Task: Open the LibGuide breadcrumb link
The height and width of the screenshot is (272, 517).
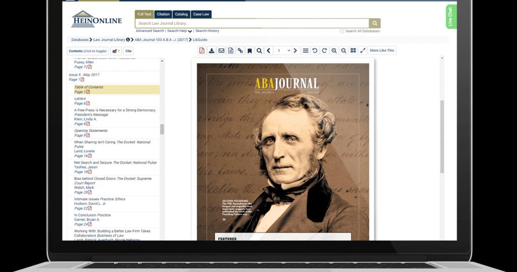Action: tap(200, 39)
